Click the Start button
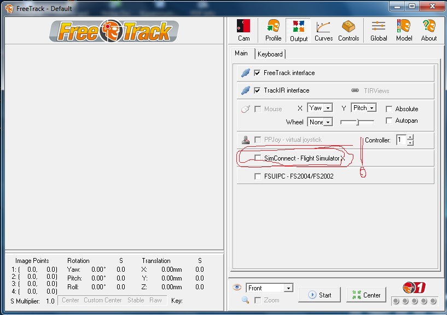The height and width of the screenshot is (315, 447). [x=320, y=295]
